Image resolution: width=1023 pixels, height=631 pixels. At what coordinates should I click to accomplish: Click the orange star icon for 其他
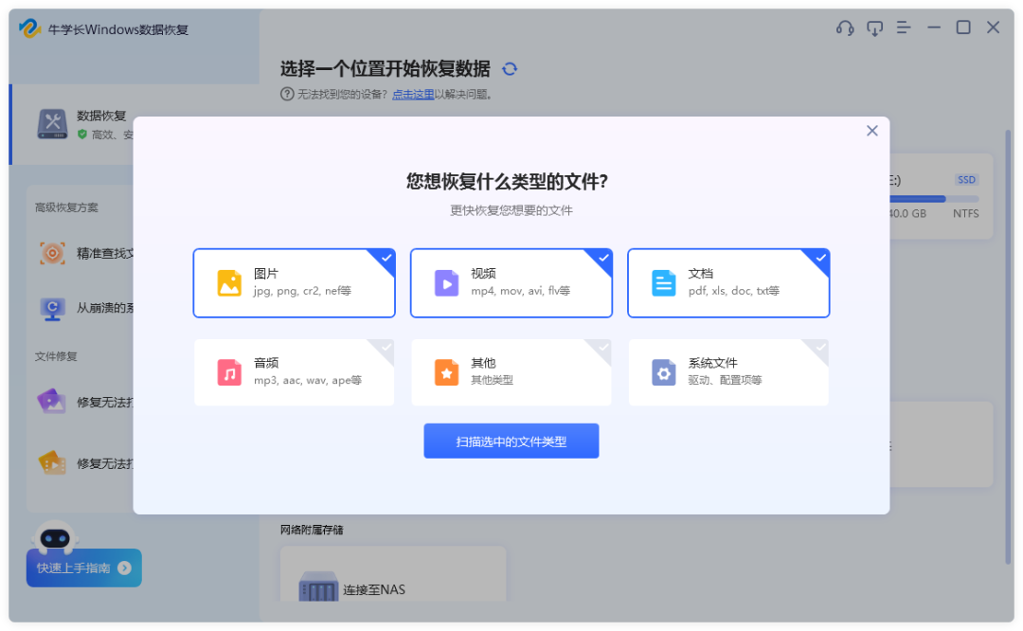click(x=446, y=372)
